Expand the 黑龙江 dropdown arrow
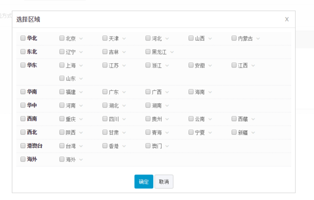This screenshot has height=200, width=314. pyautogui.click(x=172, y=52)
